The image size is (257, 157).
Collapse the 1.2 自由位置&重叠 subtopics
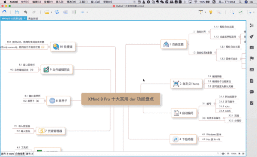[215, 53]
